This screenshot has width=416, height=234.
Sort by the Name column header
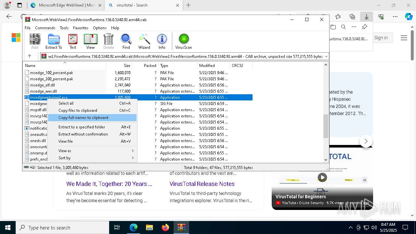(x=64, y=66)
